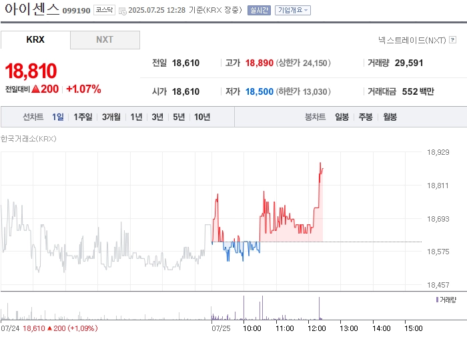Click the stock name 아이센스
This screenshot has width=467, height=337.
(x=32, y=9)
